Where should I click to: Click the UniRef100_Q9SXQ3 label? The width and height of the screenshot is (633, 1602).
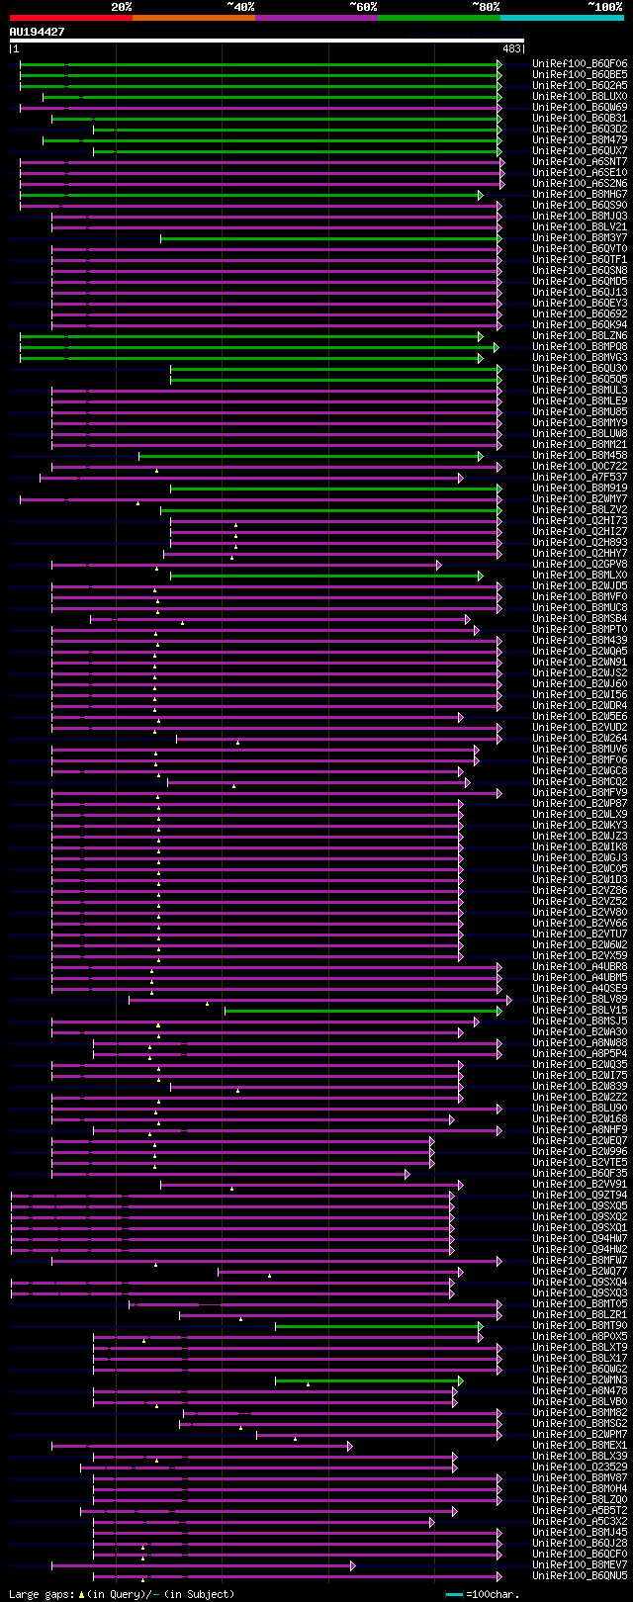[580, 1292]
